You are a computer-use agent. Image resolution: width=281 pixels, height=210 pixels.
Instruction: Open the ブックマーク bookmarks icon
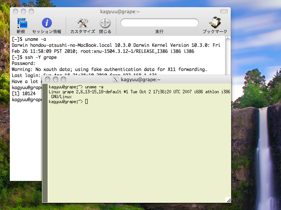click(x=215, y=23)
